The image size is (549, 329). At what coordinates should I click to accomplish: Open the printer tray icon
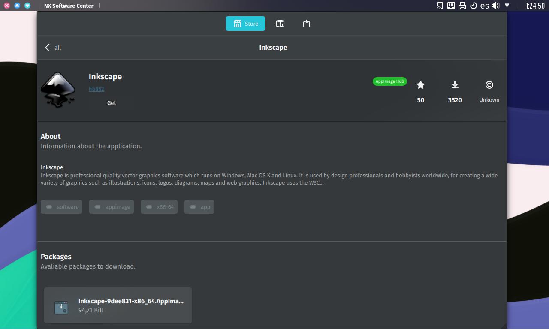click(x=462, y=6)
